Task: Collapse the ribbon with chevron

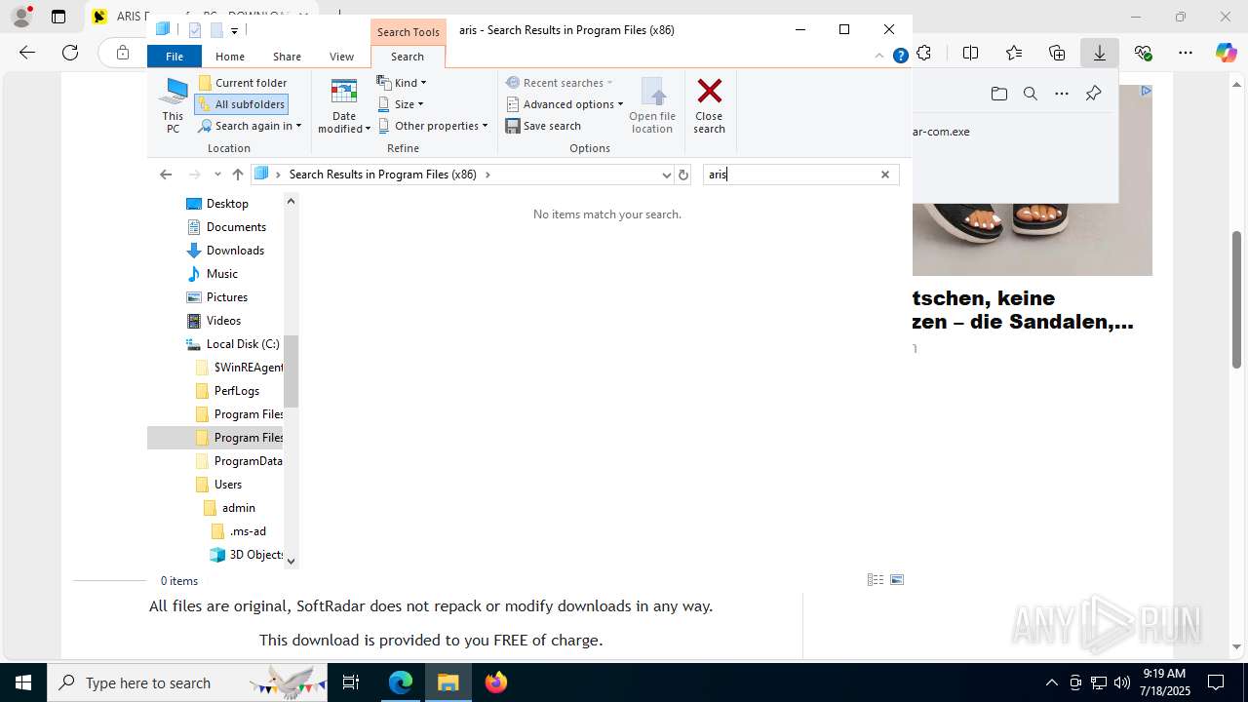Action: [x=879, y=56]
